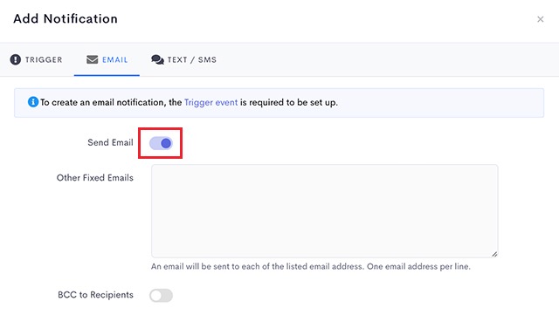Click the textarea resize grip icon
Image resolution: width=559 pixels, height=315 pixels.
[494, 254]
